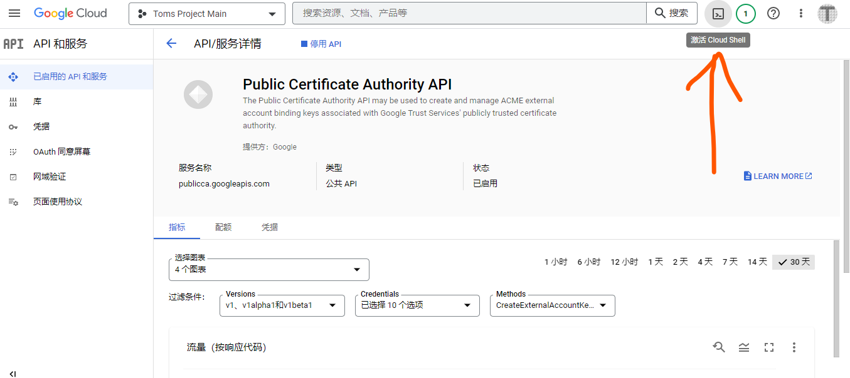
Task: Open the Methods filter dropdown
Action: tap(553, 305)
